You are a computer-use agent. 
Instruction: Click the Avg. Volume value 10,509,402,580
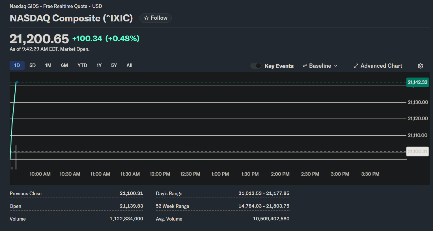pyautogui.click(x=271, y=219)
